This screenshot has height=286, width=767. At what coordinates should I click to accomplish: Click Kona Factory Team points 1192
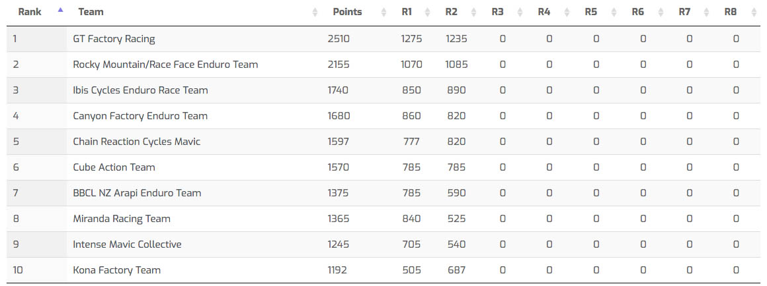pos(337,270)
